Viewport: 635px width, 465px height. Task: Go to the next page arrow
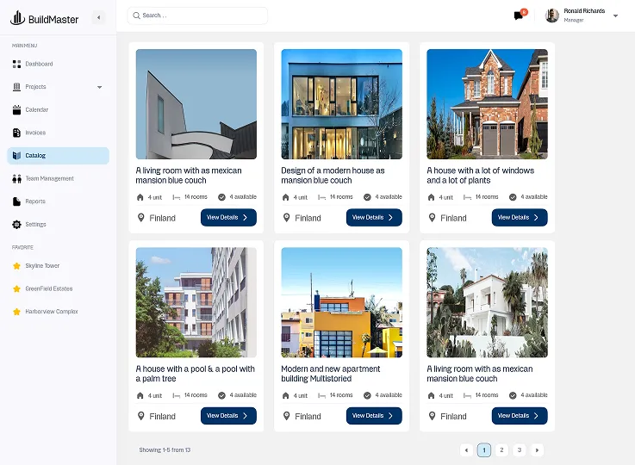[537, 449]
